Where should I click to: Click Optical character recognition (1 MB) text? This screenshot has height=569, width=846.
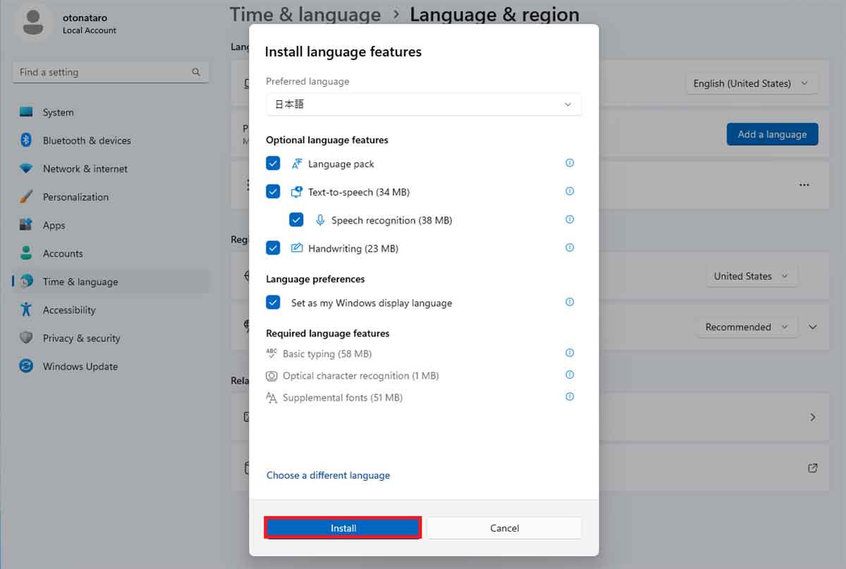click(361, 376)
